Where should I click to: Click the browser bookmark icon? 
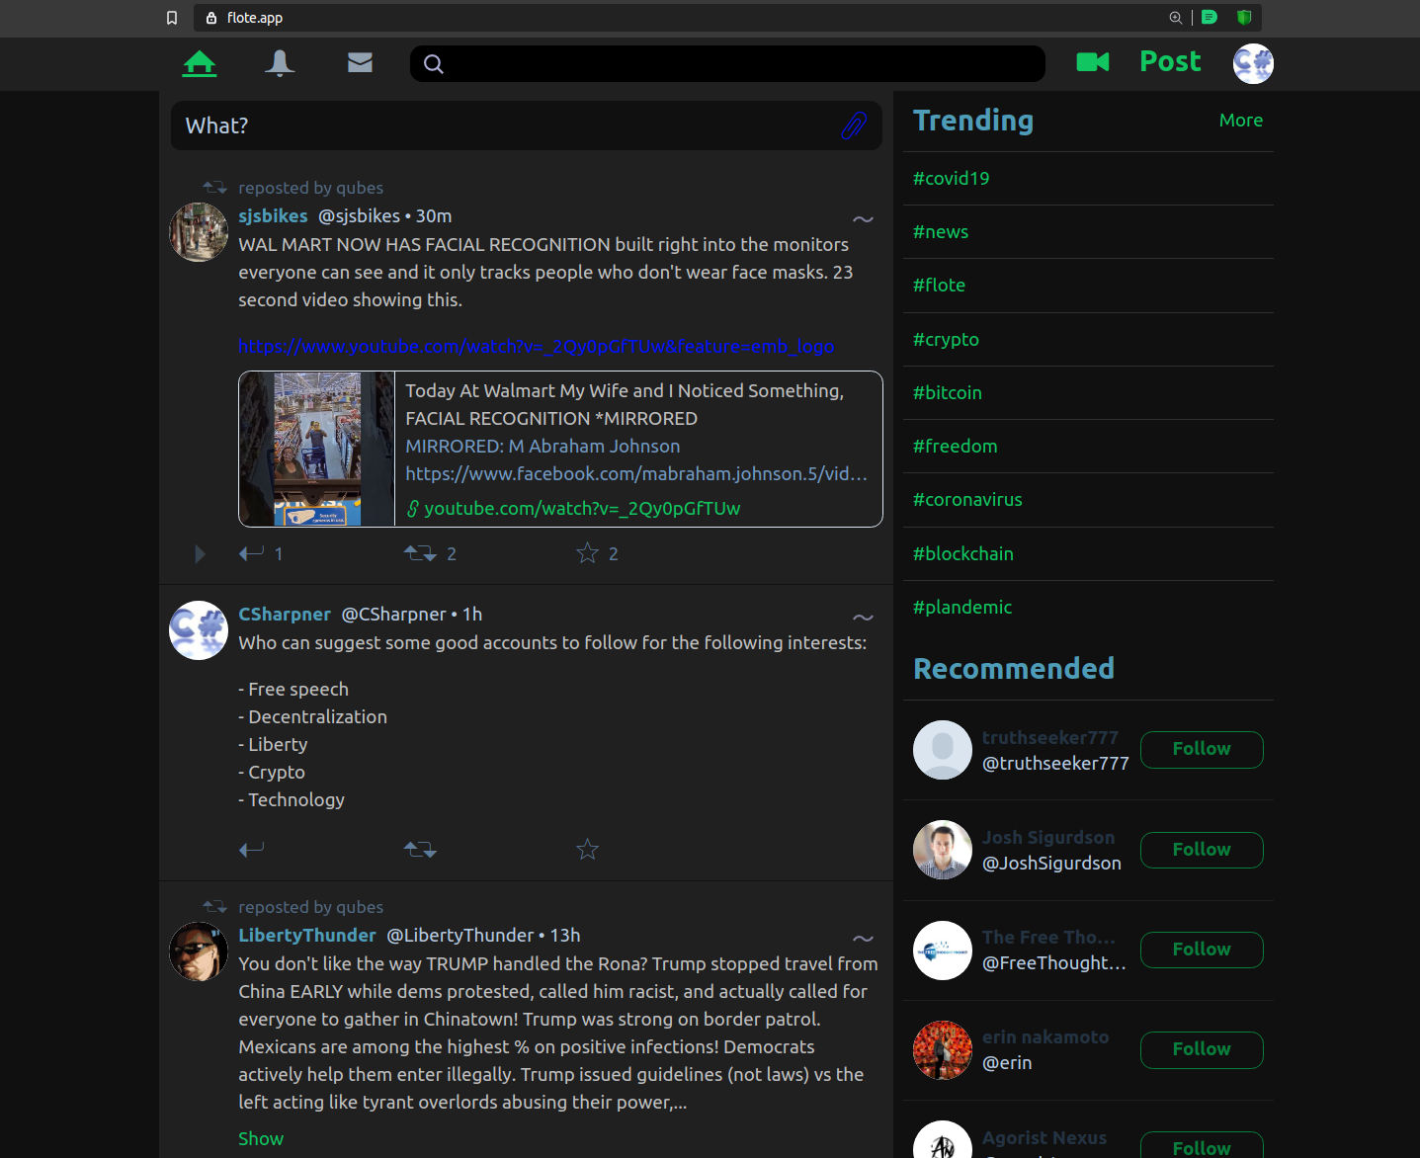click(172, 18)
